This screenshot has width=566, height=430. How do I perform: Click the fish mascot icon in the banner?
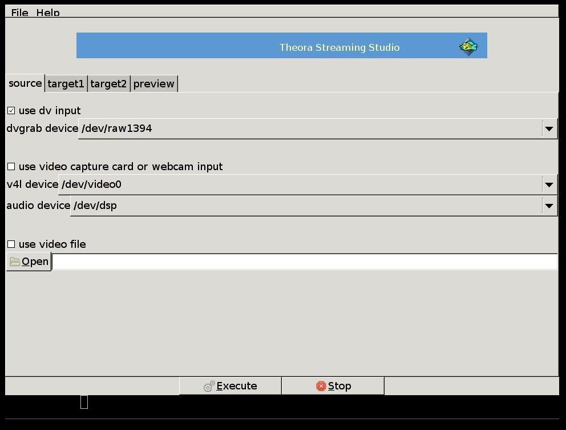[x=468, y=46]
